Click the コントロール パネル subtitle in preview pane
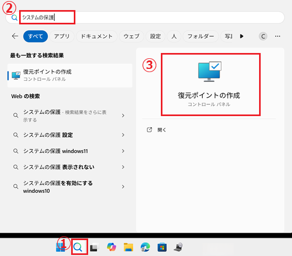292x256 pixels. 209,104
